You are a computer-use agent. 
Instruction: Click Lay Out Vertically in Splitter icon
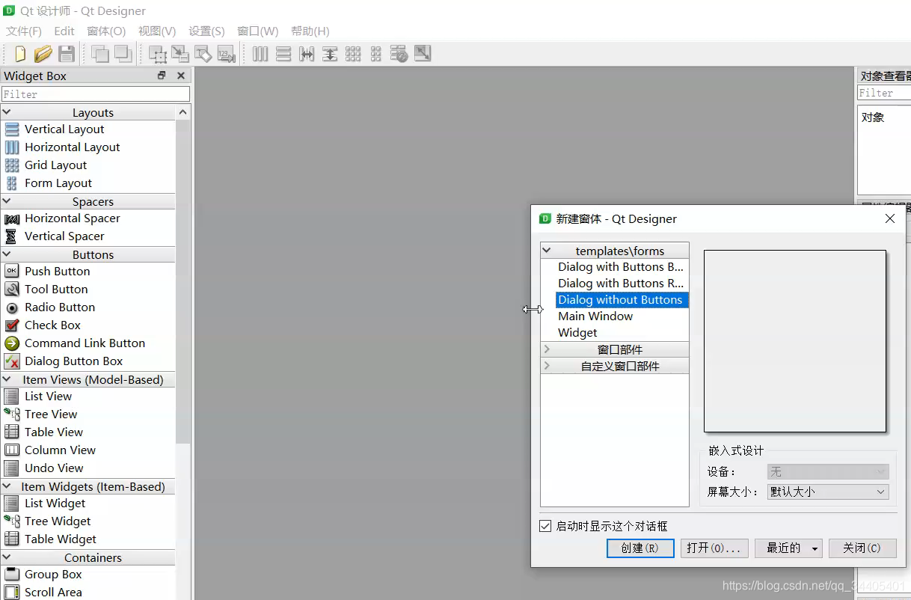[x=330, y=54]
